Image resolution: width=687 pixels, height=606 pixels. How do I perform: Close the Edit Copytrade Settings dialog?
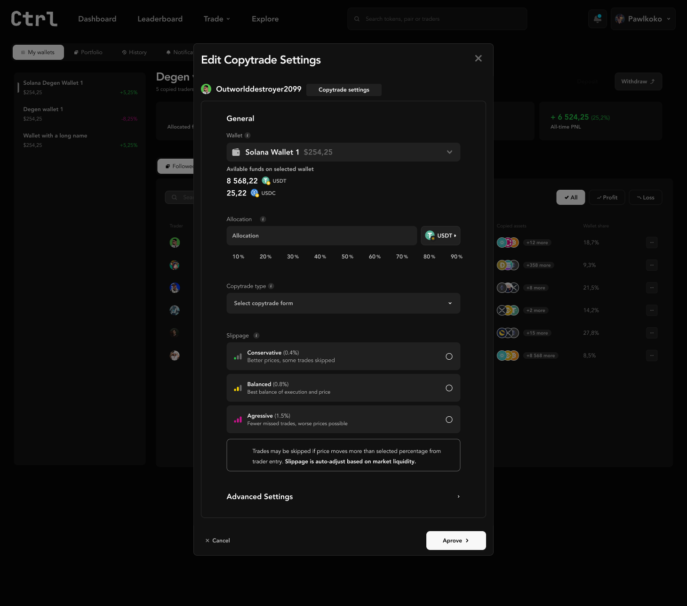479,58
